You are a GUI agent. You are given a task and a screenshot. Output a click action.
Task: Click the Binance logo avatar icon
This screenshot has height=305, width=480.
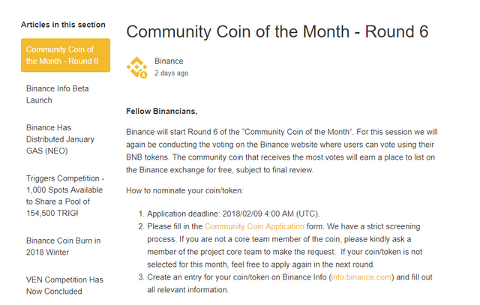[136, 67]
